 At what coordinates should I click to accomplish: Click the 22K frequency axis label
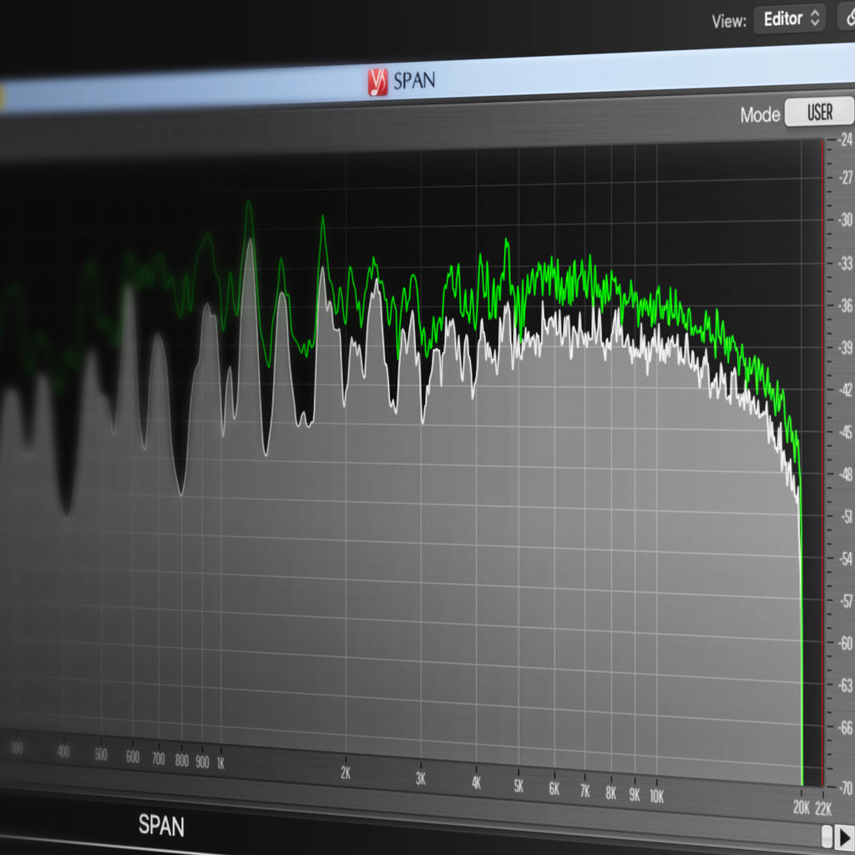click(823, 807)
